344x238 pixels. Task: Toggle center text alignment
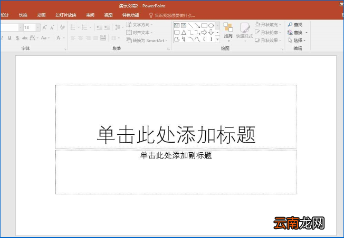click(x=81, y=38)
